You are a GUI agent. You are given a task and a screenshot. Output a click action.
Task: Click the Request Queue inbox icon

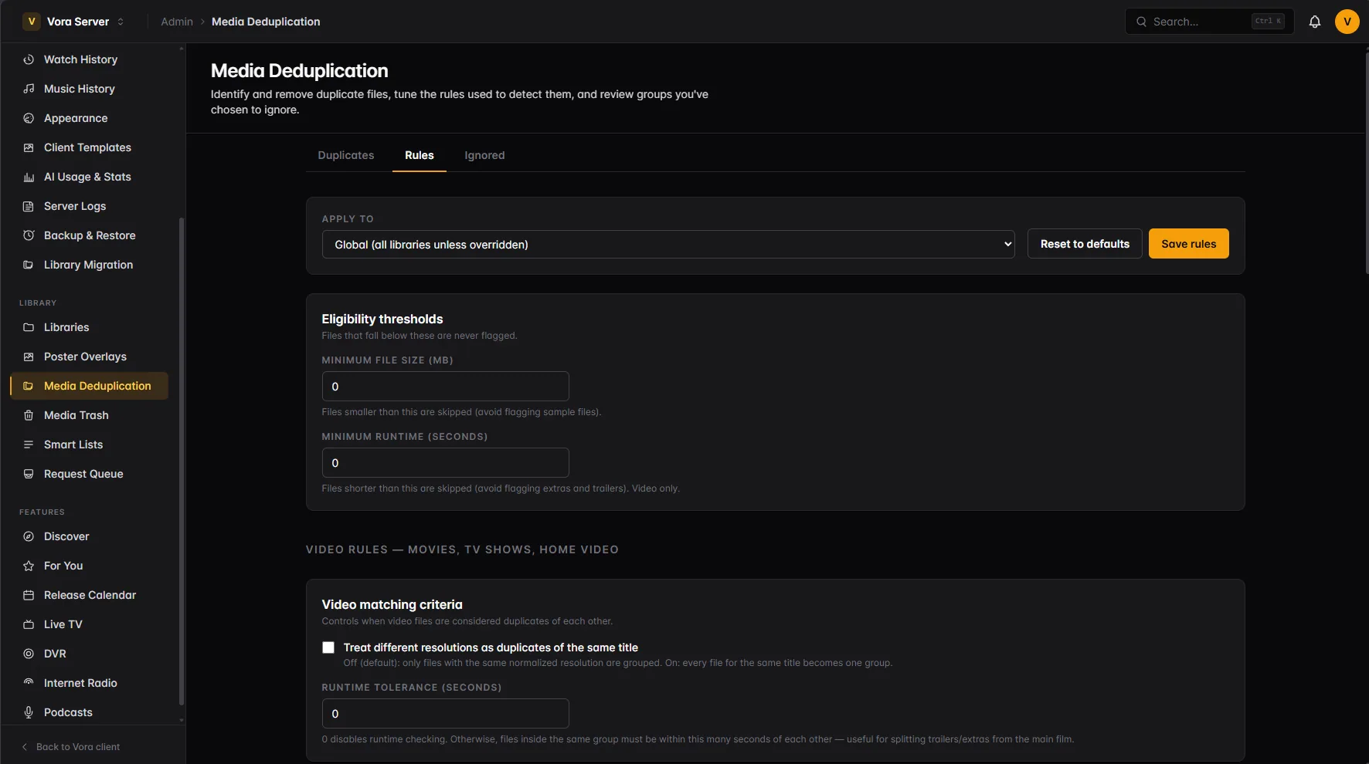click(x=29, y=474)
